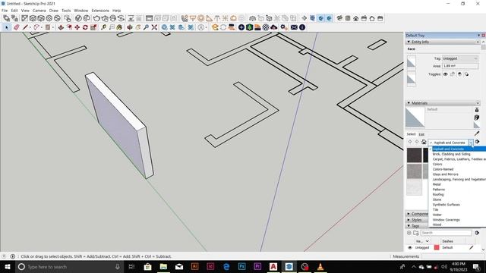Choose Metal in materials list

[x=437, y=184]
